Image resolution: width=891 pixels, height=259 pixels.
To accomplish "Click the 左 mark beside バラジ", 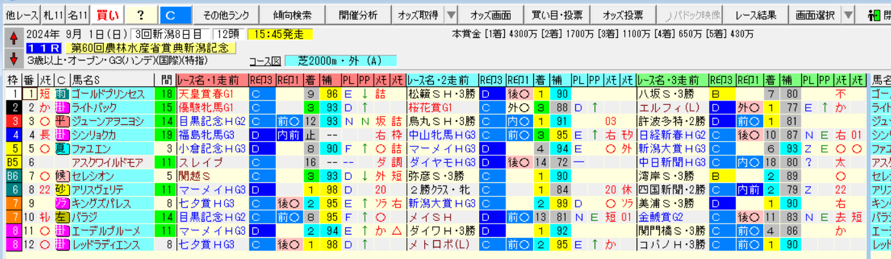I will click(x=61, y=216).
